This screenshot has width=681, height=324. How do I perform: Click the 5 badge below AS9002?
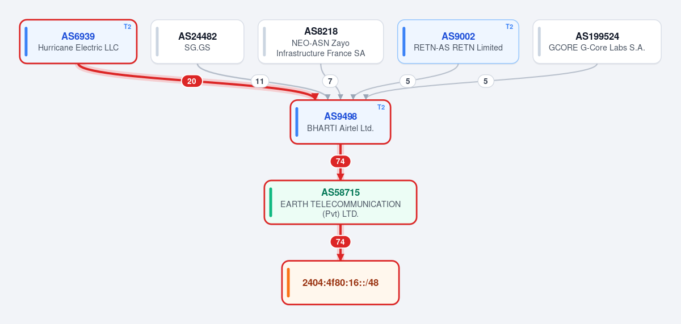[407, 81]
